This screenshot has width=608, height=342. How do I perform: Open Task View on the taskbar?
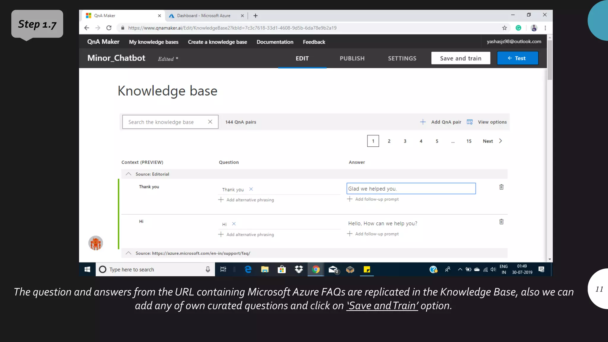[x=223, y=269]
